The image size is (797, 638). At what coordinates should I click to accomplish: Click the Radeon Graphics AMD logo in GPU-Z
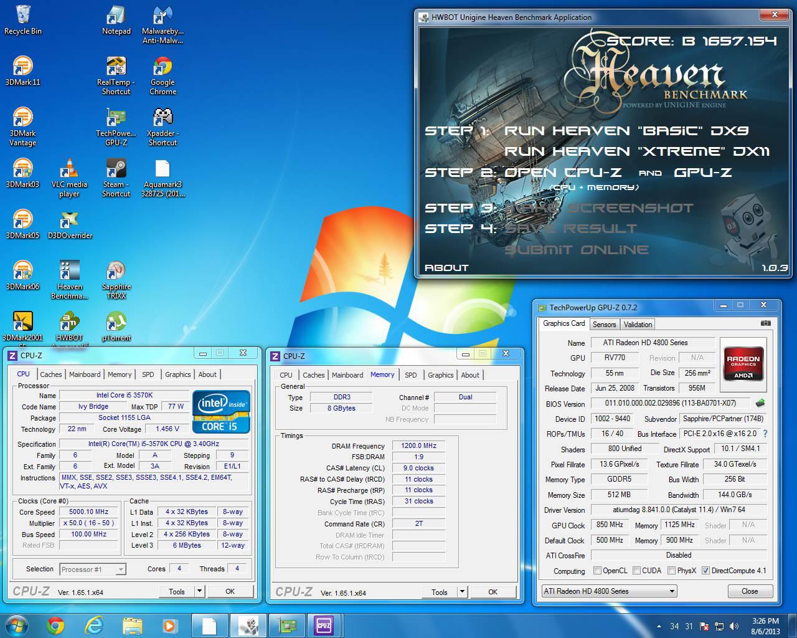tap(743, 364)
